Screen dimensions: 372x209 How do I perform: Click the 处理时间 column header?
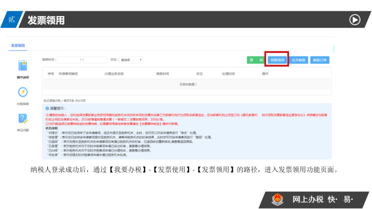pos(228,74)
